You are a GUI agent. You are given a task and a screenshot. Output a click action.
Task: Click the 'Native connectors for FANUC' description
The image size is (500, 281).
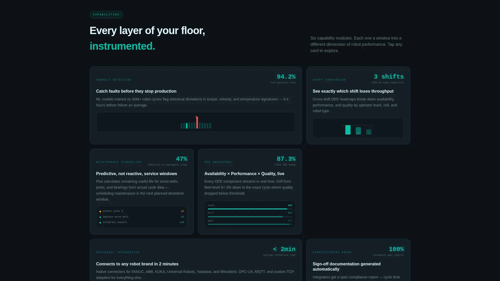click(x=195, y=275)
